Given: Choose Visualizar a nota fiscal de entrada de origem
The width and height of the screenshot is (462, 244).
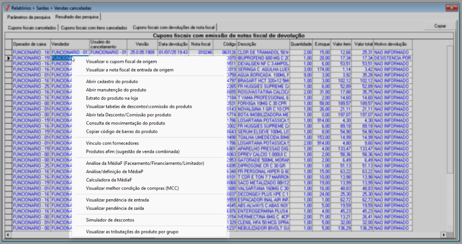Looking at the screenshot, I should 129,70.
